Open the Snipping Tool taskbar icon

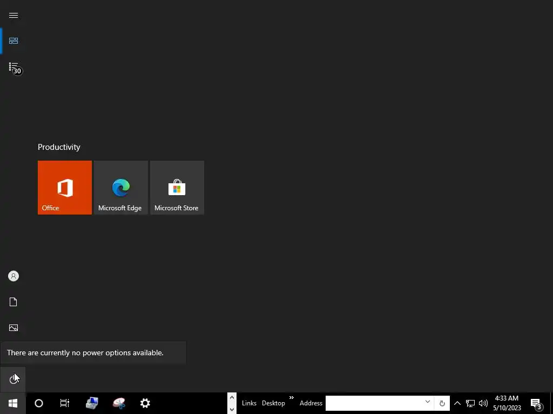(119, 403)
